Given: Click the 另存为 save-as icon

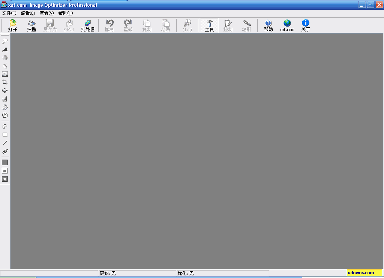Looking at the screenshot, I should coord(50,25).
